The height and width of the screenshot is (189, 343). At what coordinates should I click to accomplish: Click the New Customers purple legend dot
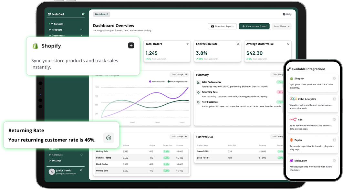click(x=150, y=81)
